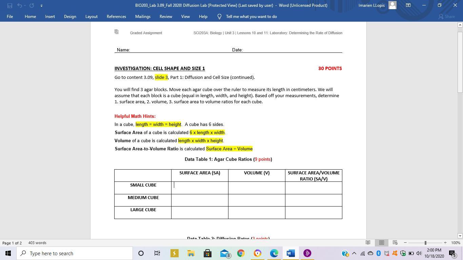Click the battery icon in system tray

(x=411, y=253)
